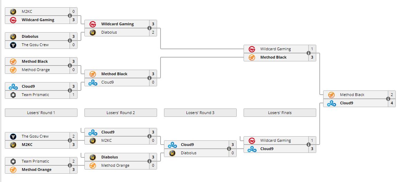
Task: Click The Gosu Crew logo in the match against M2KC
Action: point(13,136)
